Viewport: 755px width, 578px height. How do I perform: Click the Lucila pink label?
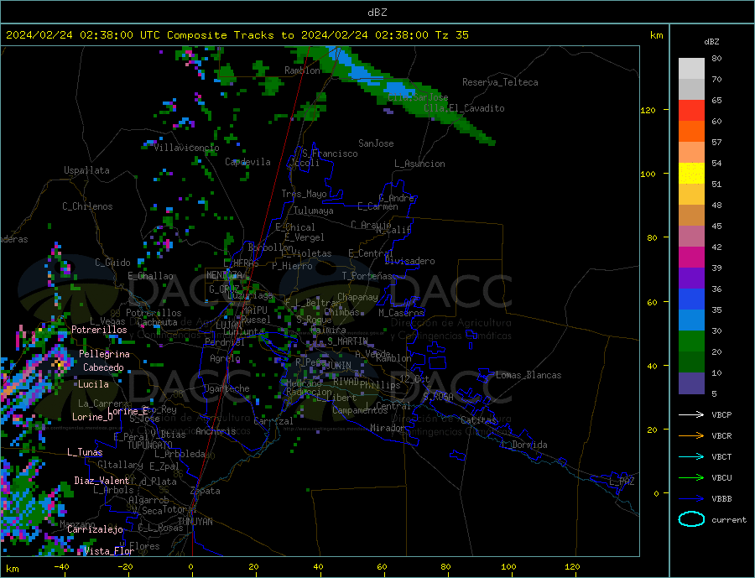[93, 384]
